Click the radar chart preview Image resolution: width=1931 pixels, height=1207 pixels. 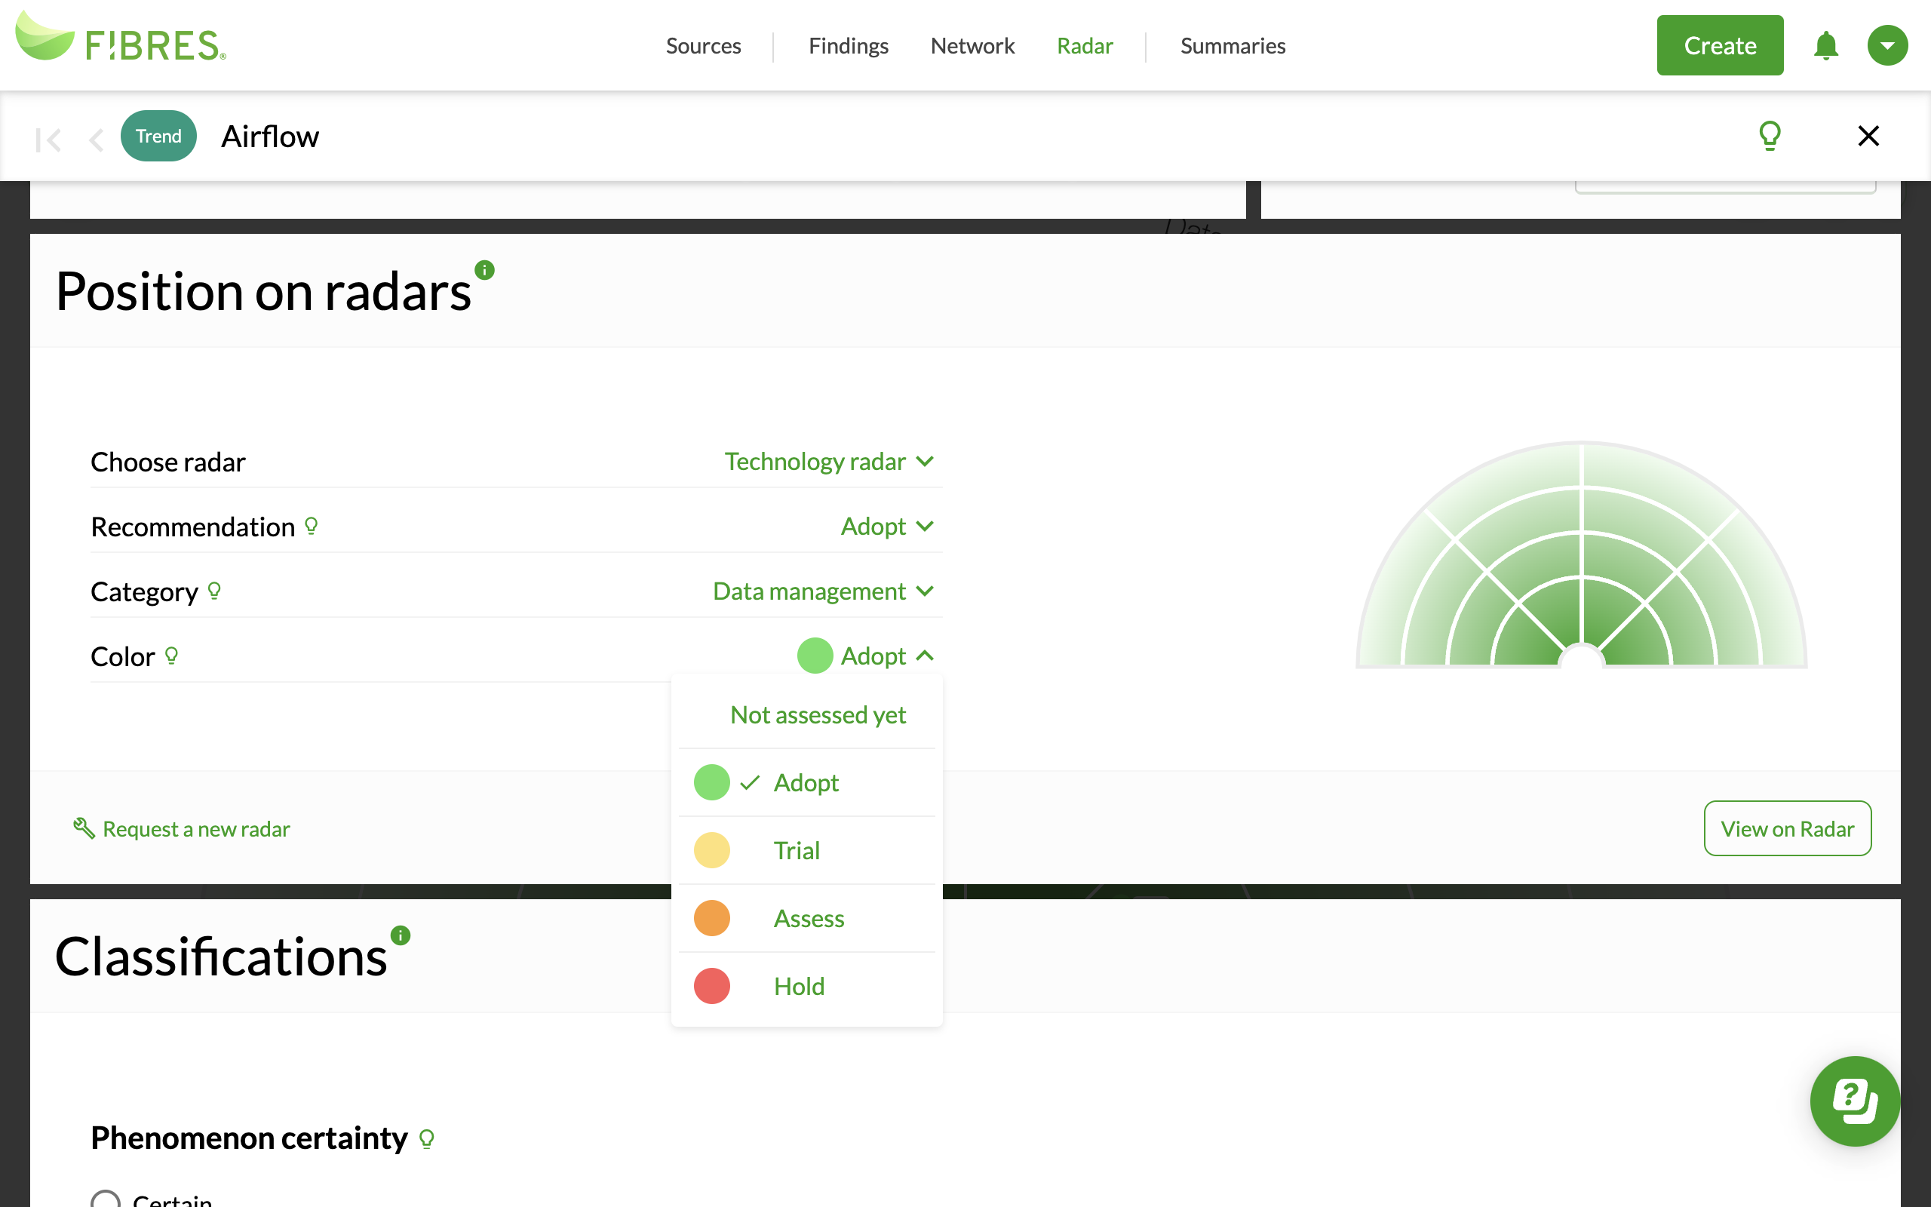coord(1581,554)
